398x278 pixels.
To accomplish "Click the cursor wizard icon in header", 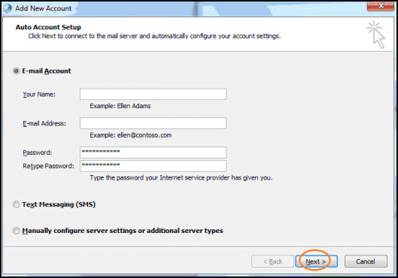I will click(x=376, y=35).
